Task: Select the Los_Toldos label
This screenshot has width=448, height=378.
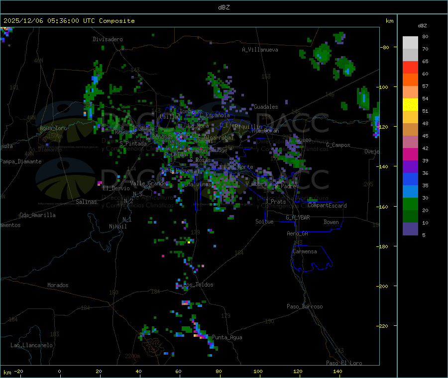Action: (x=198, y=285)
